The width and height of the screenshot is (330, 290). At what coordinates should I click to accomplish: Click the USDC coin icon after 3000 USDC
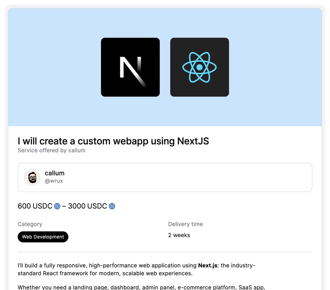[x=112, y=206]
